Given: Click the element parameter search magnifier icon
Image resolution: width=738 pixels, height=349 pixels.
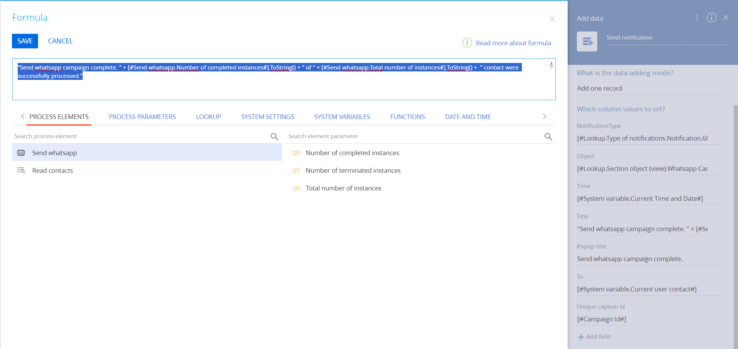Looking at the screenshot, I should pyautogui.click(x=548, y=137).
